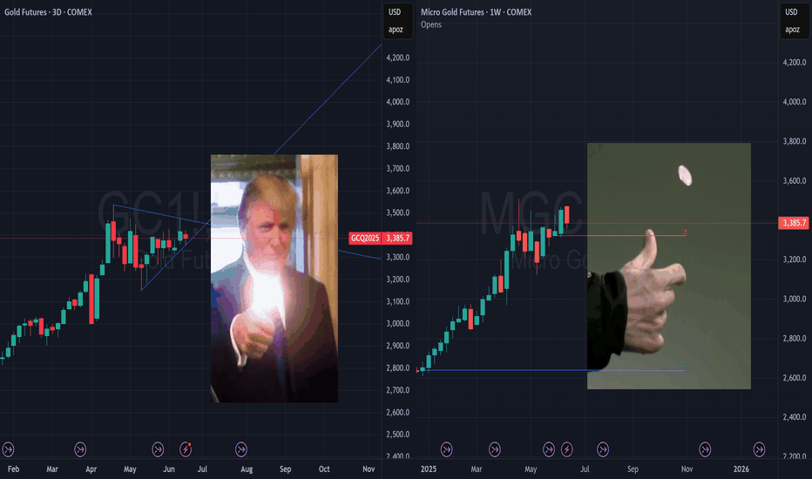
Task: Click the portrait image on the Gold Futures chart
Action: [x=274, y=278]
